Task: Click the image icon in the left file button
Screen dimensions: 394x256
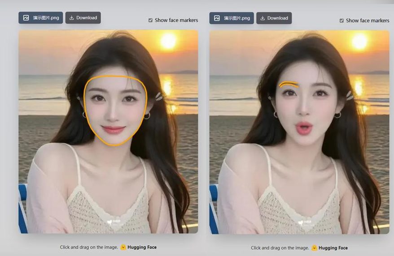Action: (26, 18)
